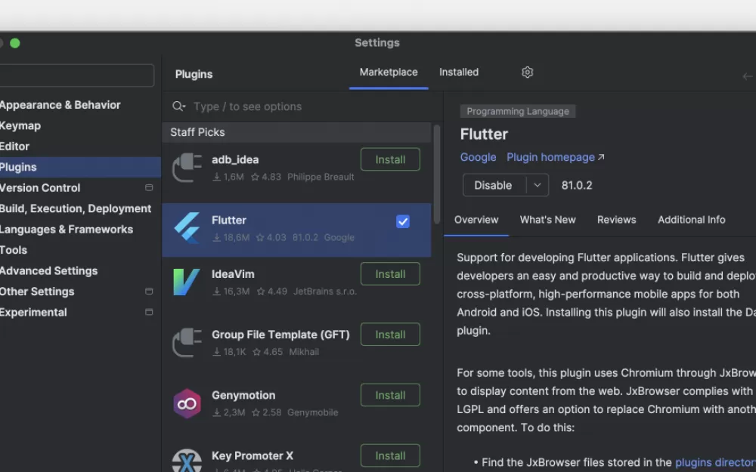Click the Flutter title in details pane

click(484, 134)
